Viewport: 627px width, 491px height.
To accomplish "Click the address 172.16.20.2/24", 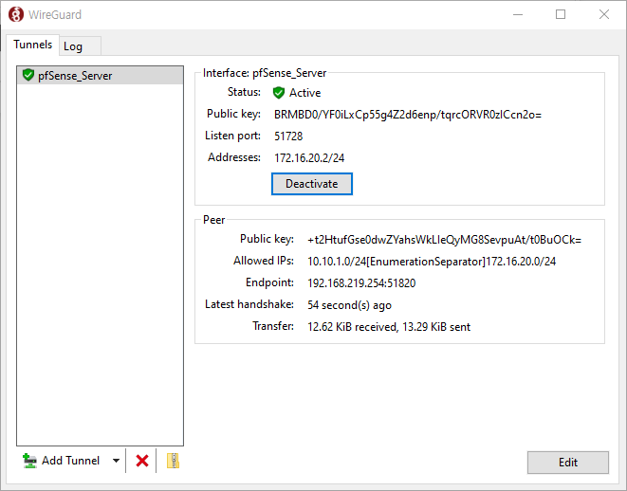I will pyautogui.click(x=309, y=157).
